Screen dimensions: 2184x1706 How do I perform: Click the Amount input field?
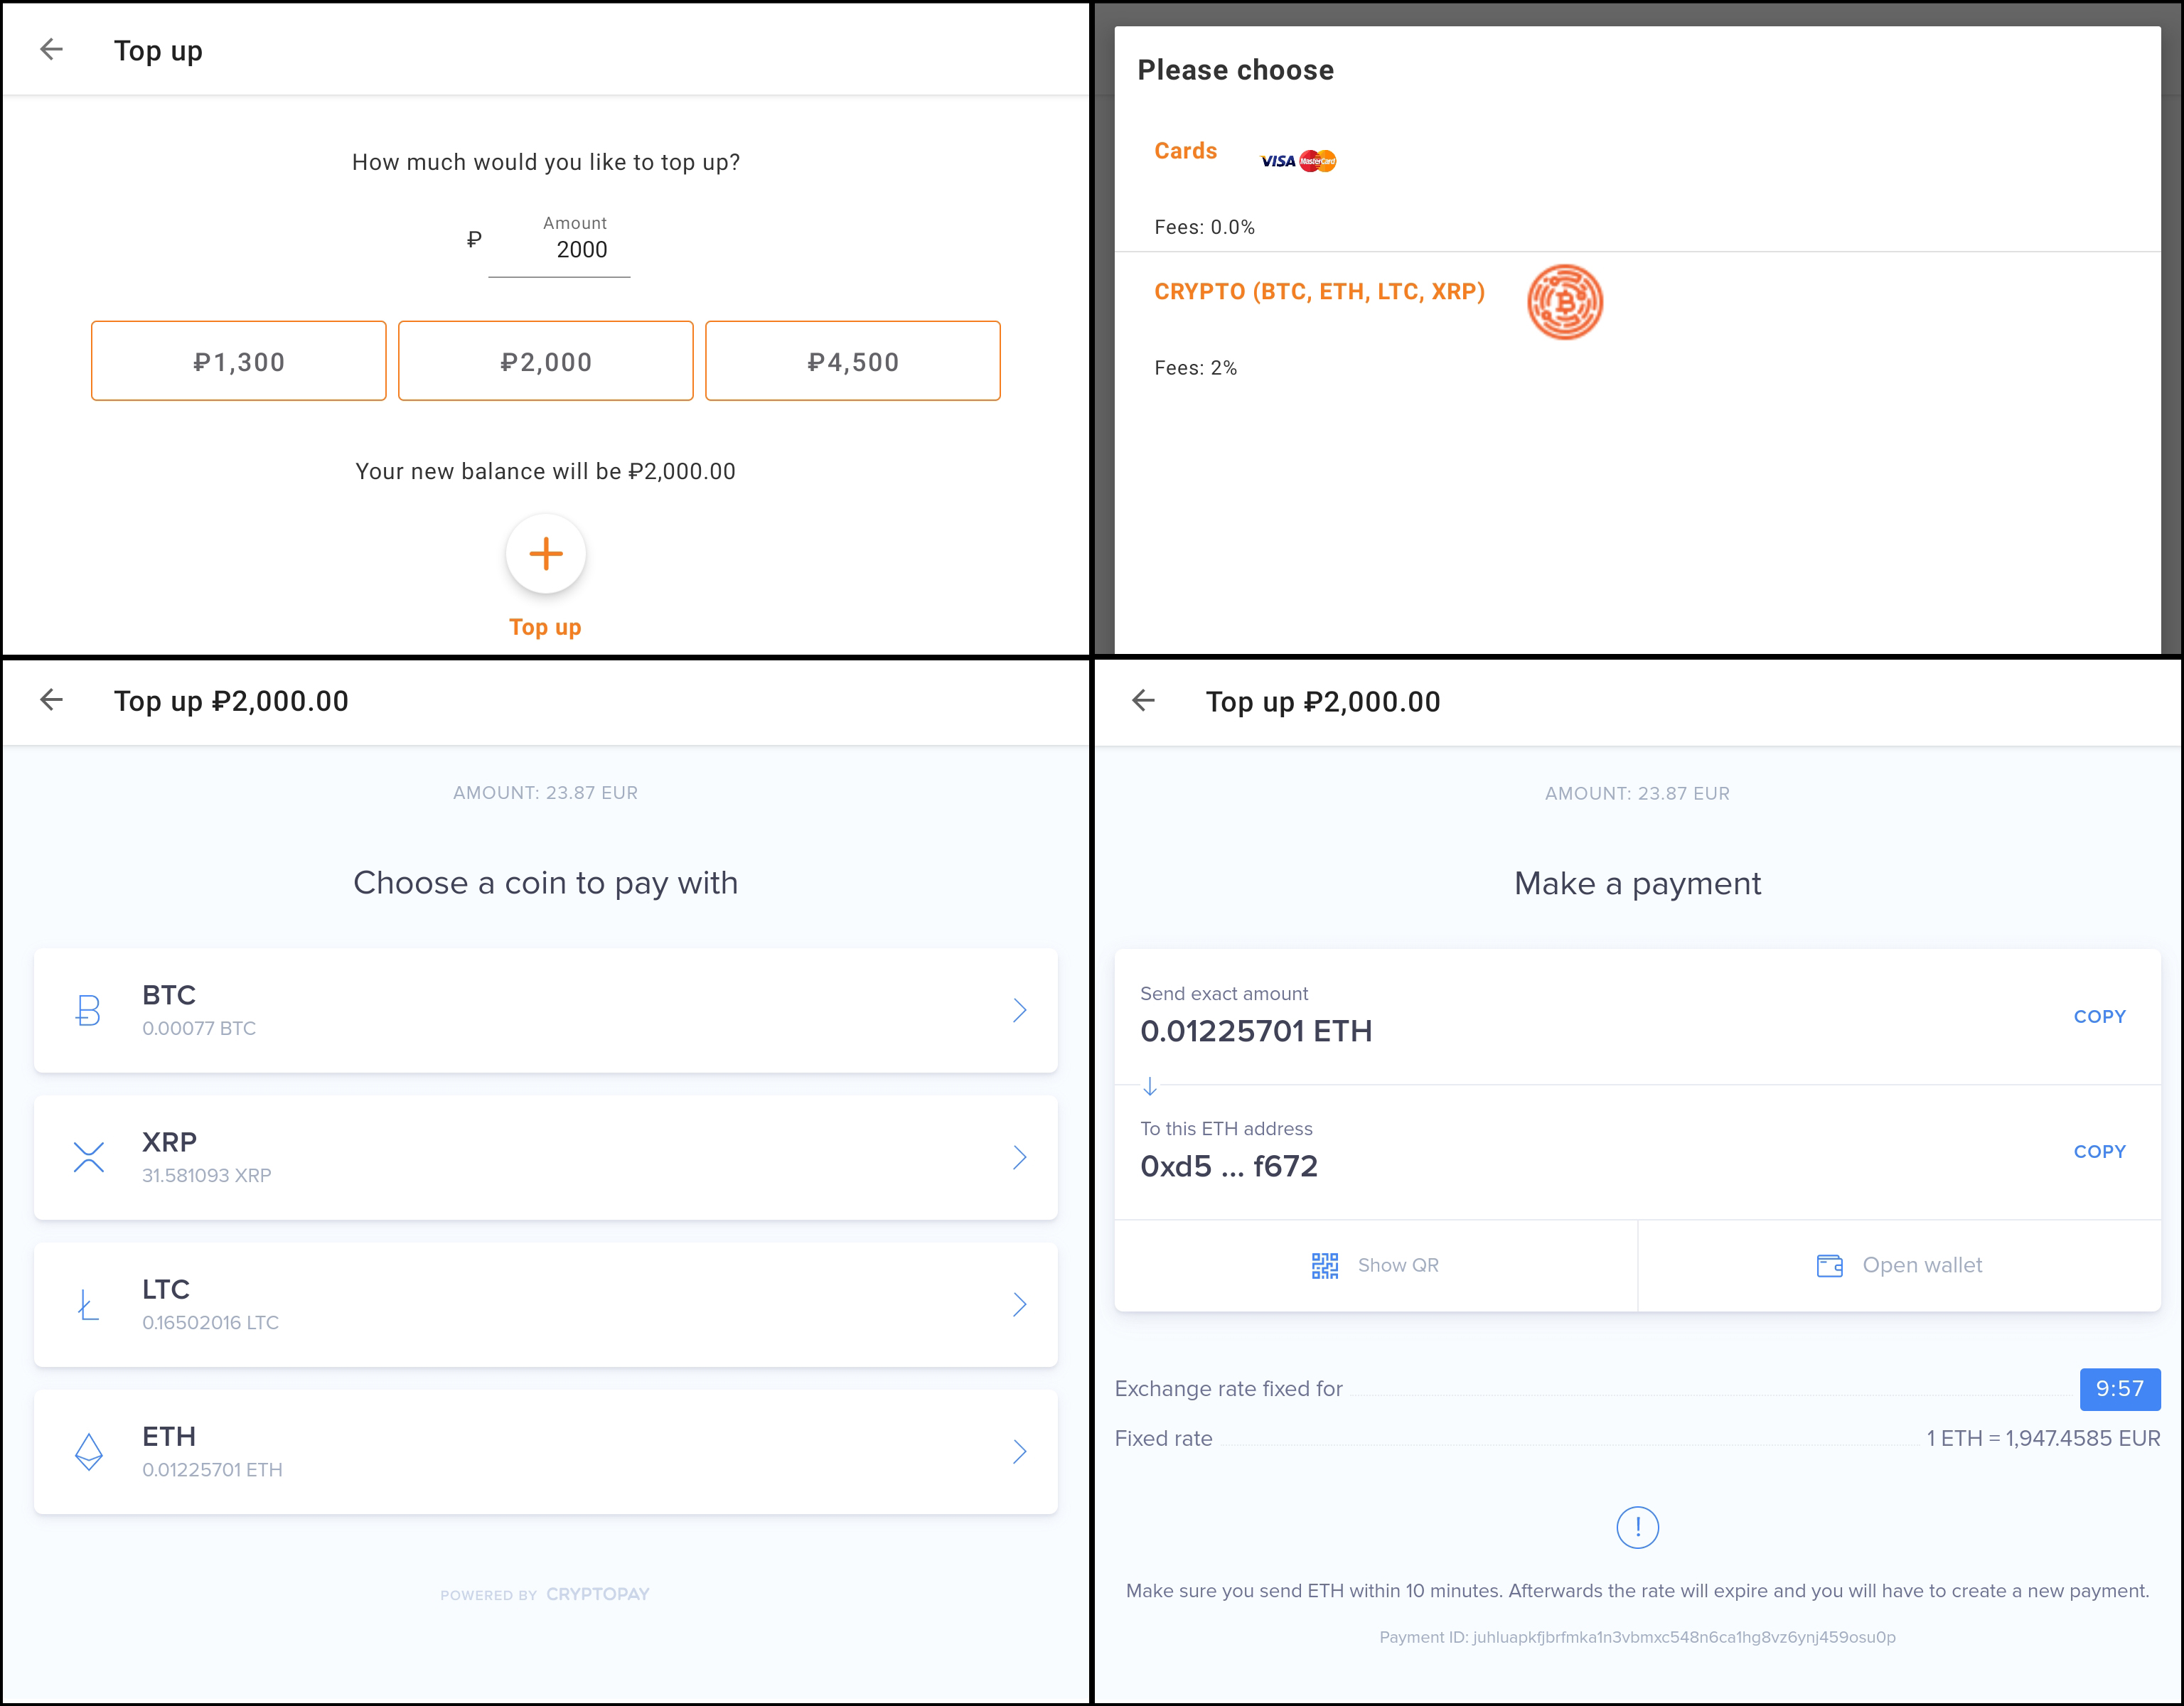[x=559, y=249]
